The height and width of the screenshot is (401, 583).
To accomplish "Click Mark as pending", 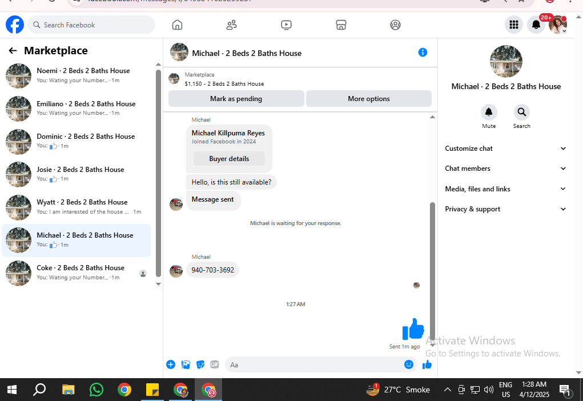I will click(236, 99).
